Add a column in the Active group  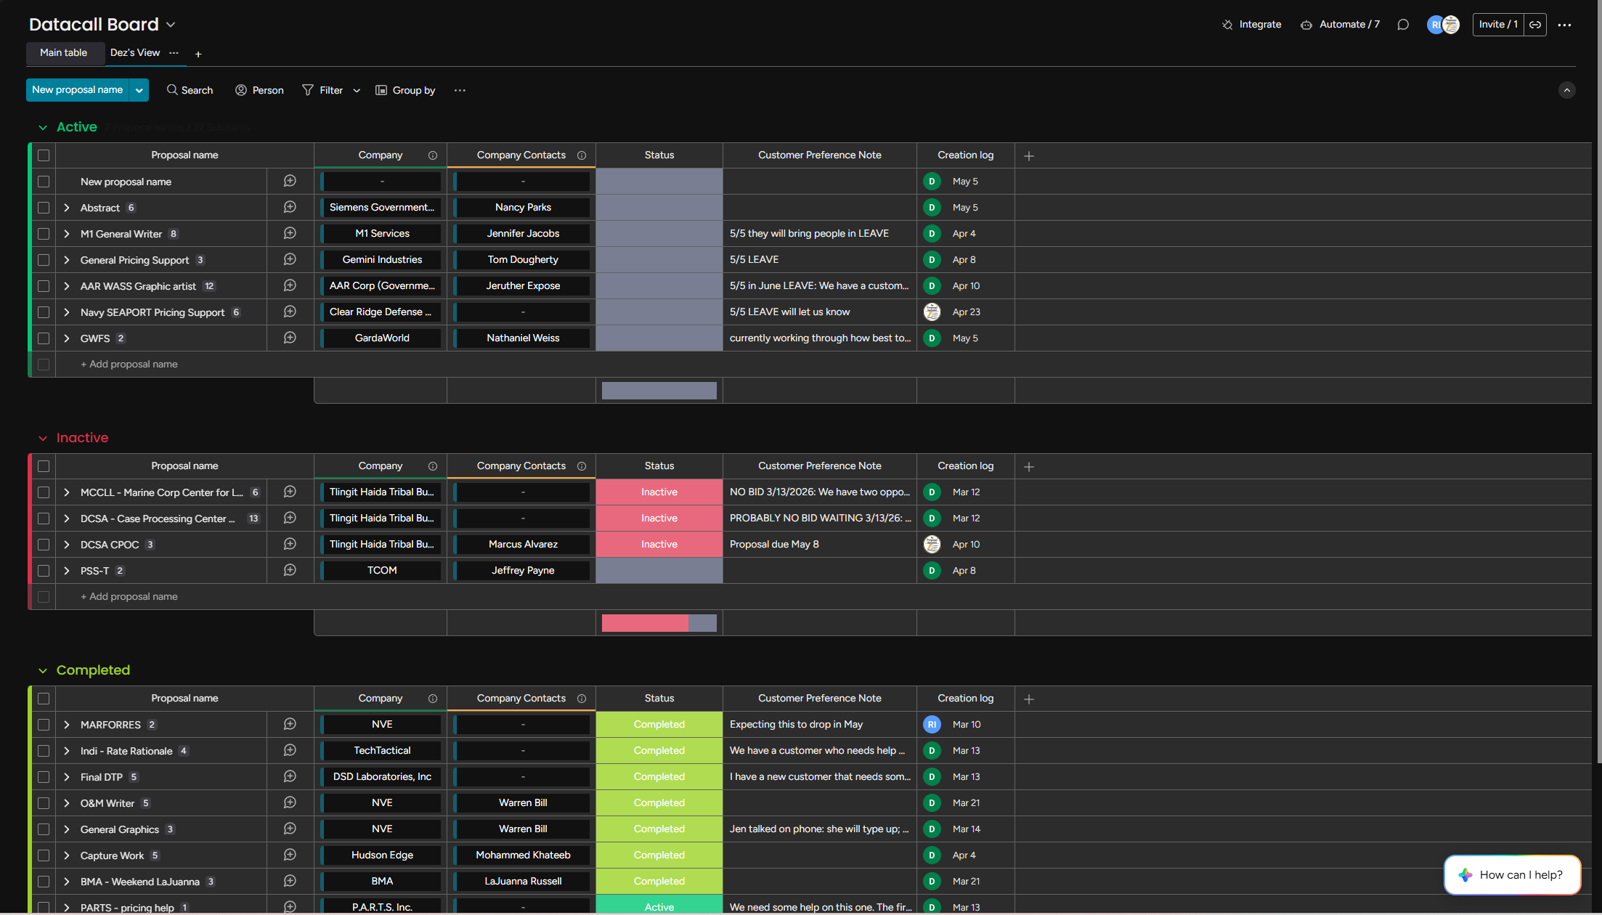[x=1029, y=155]
